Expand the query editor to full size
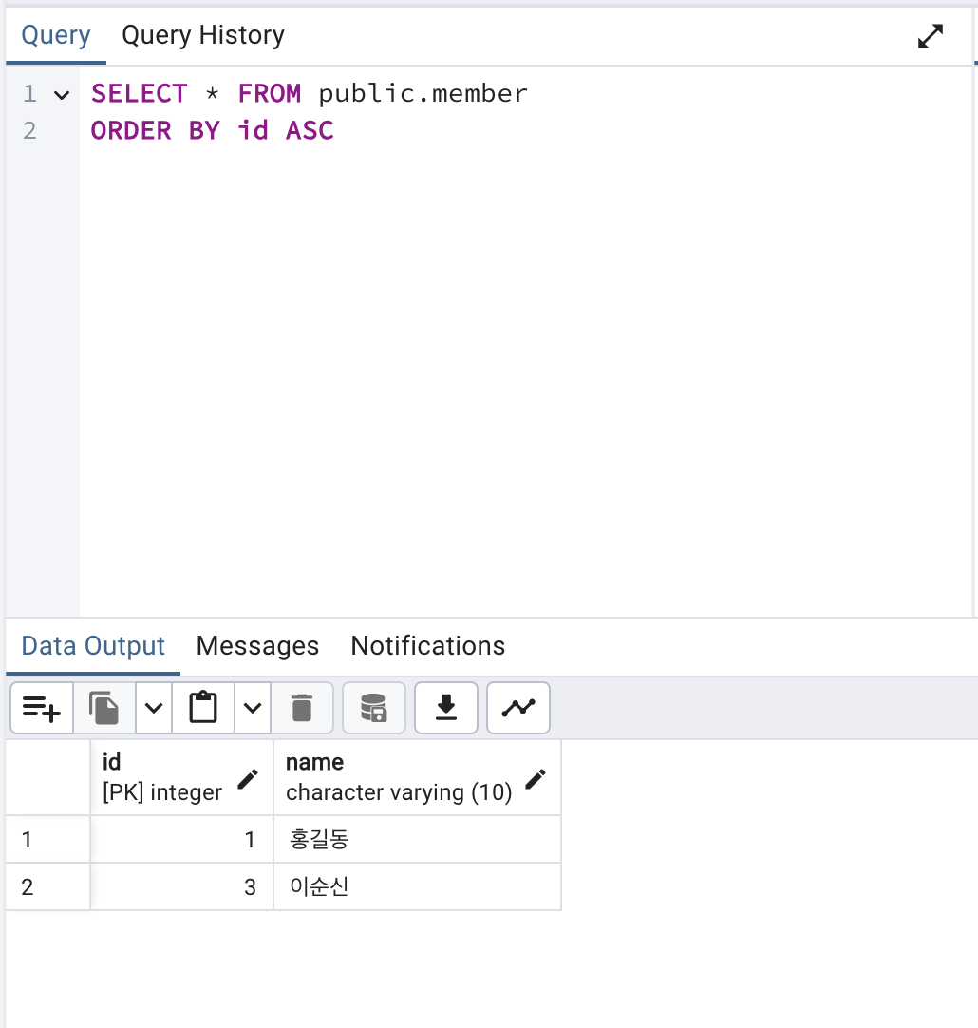The height and width of the screenshot is (1028, 978). click(931, 36)
